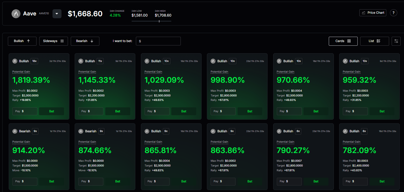Screen dimensions: 404x192
Task: Click Bet on the 1,145.33% card
Action: click(118, 111)
